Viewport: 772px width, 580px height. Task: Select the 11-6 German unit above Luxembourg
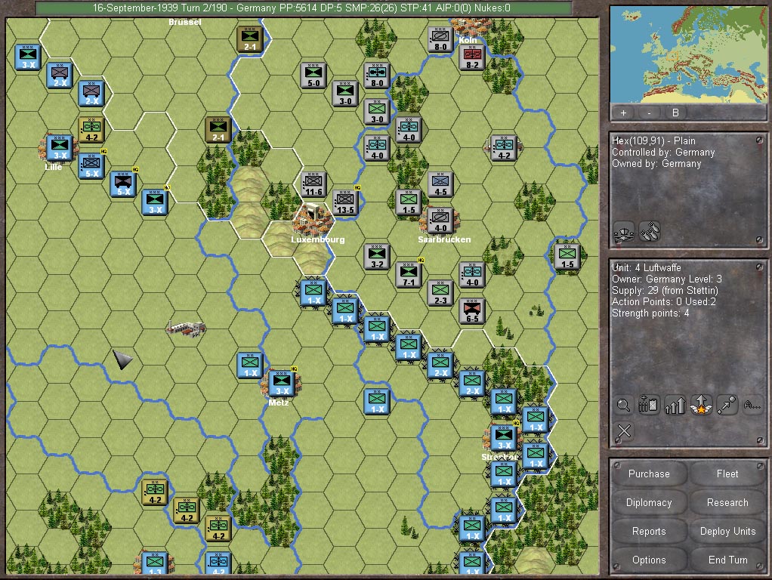click(x=313, y=184)
